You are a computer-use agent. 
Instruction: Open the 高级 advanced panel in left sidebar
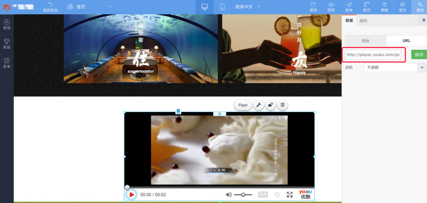point(6,43)
